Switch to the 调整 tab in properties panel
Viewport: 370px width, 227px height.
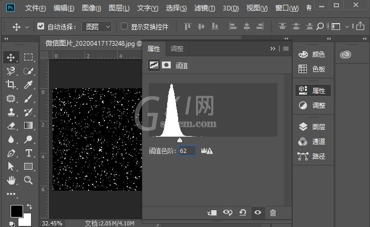coord(177,49)
